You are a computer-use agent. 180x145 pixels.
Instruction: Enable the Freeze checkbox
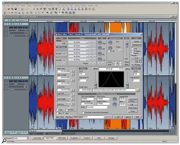[x=132, y=53]
